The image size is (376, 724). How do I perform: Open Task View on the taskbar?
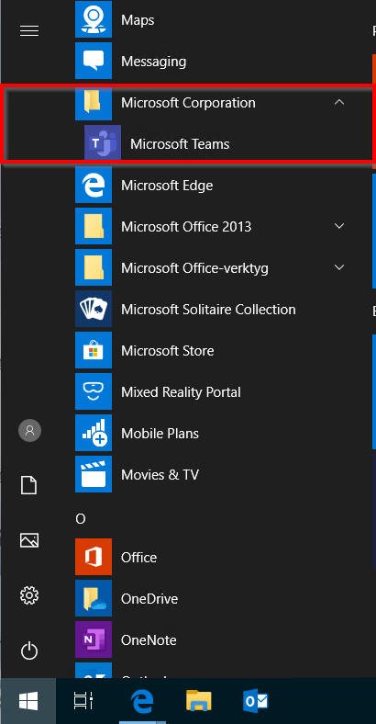point(83,701)
